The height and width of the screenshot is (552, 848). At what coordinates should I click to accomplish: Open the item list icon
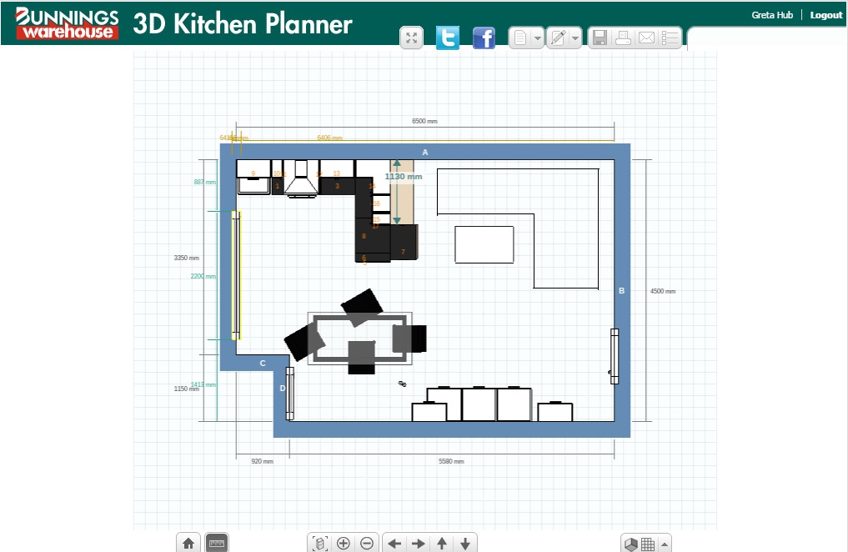tap(670, 38)
